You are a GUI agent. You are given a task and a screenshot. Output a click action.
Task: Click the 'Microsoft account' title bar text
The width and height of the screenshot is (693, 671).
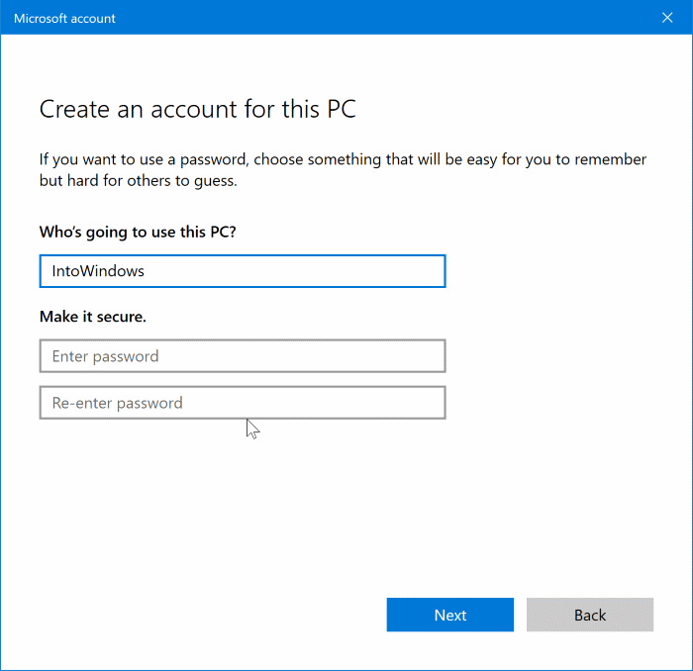click(x=64, y=19)
